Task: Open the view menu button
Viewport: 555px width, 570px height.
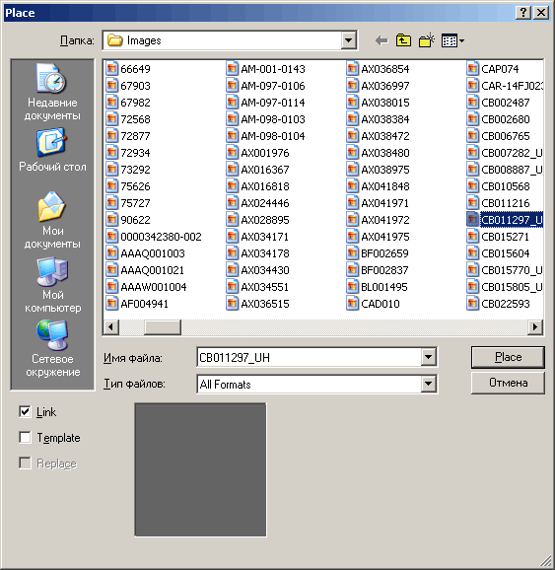Action: tap(452, 40)
